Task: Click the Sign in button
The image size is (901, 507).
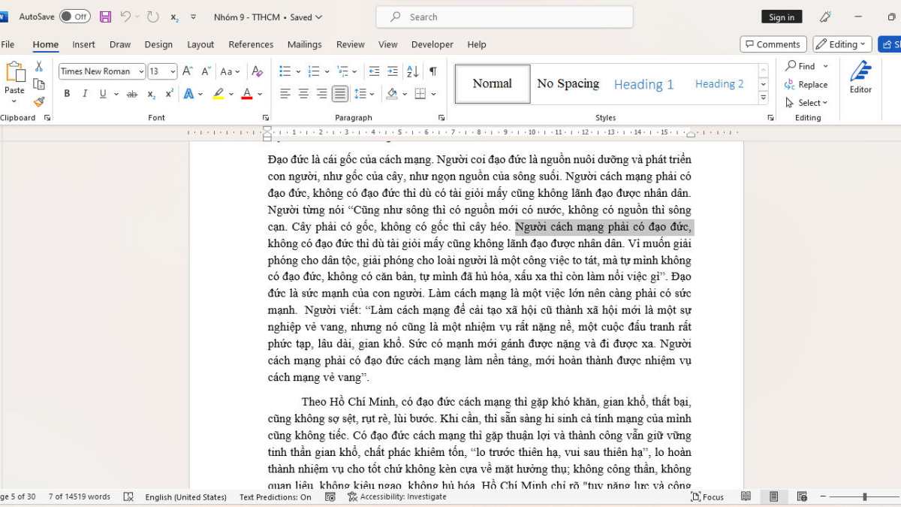Action: pos(782,16)
